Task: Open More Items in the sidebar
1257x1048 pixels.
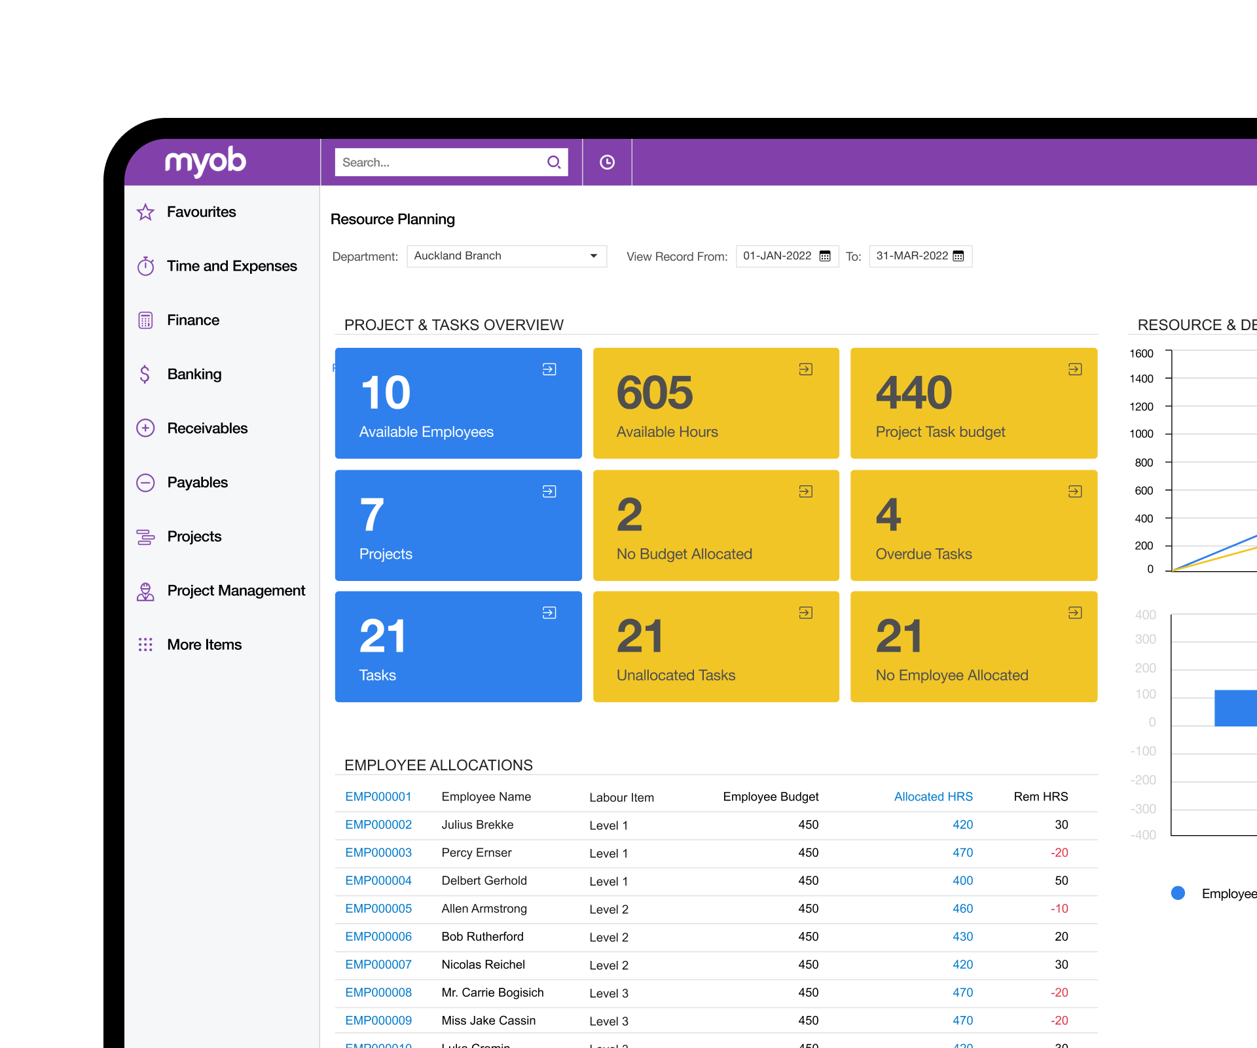Action: (x=204, y=645)
